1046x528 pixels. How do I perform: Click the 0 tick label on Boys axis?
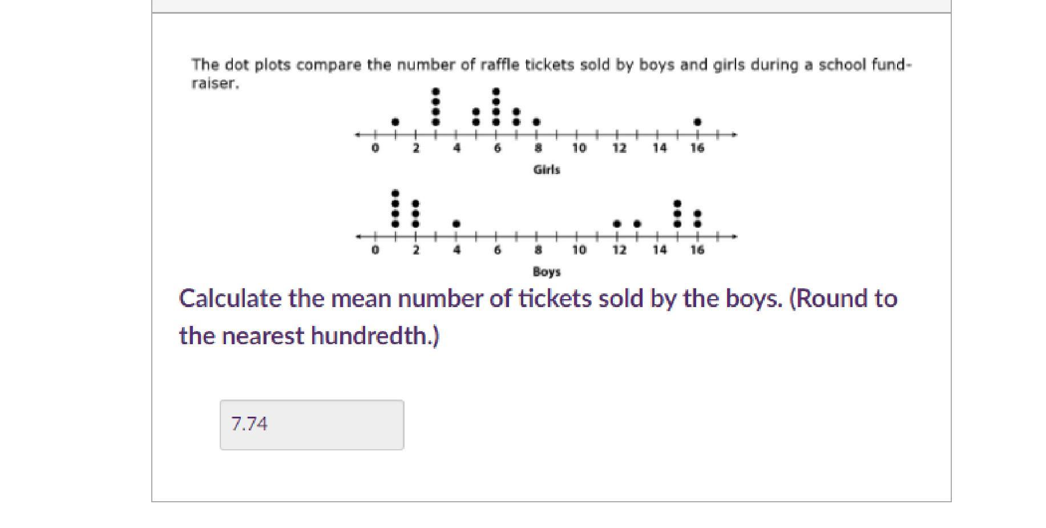(375, 250)
